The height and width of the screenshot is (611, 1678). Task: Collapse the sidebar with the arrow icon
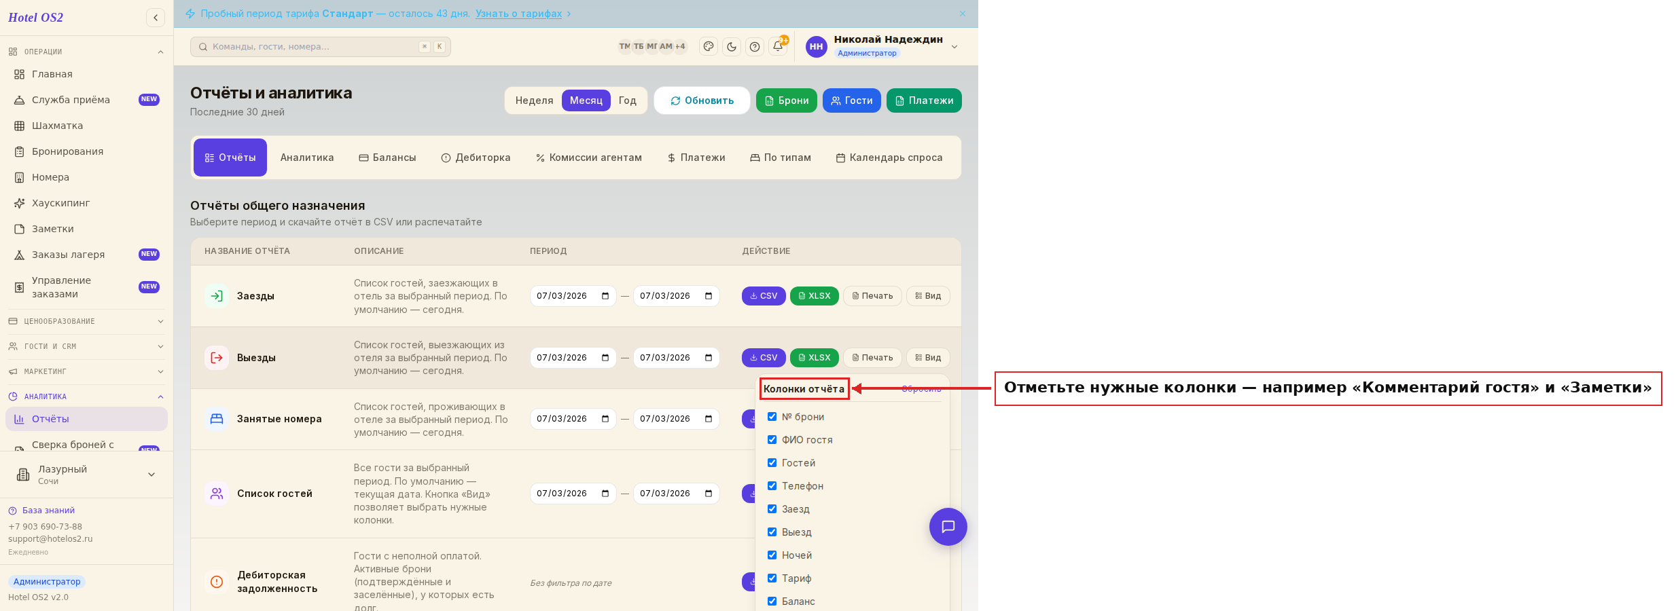coord(156,18)
